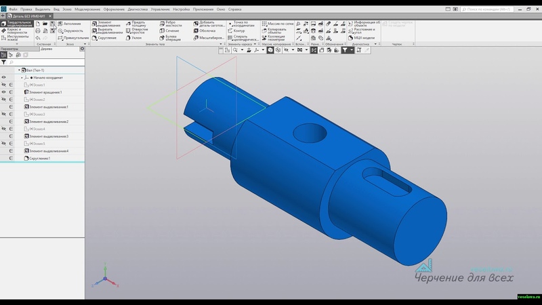Choose the Масштабирование command
542x305 pixels.
209,38
